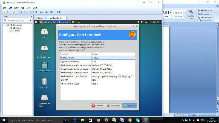Switch to the Home tab
Image resolution: width=219 pixels, height=123 pixels.
40,18
